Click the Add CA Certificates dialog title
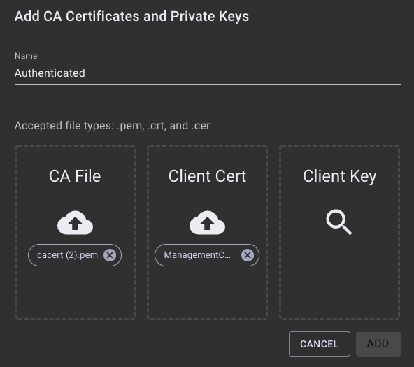Screen dimensions: 414x367 click(x=131, y=16)
